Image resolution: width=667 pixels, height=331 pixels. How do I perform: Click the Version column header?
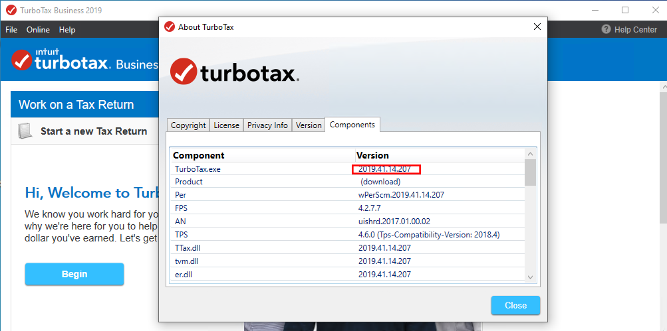[440, 155]
